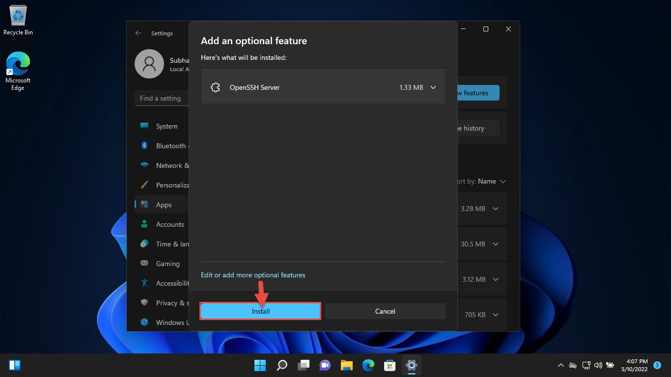Click the back arrow in Settings
The image size is (671, 377).
(139, 33)
